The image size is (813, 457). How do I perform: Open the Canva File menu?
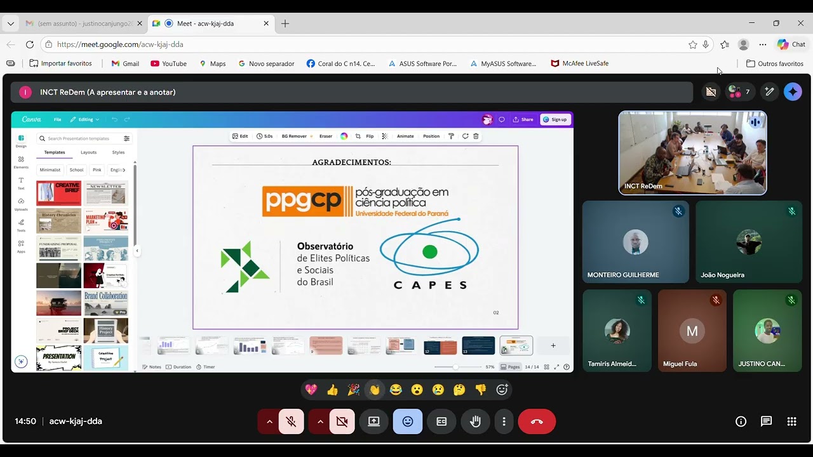[x=57, y=119]
